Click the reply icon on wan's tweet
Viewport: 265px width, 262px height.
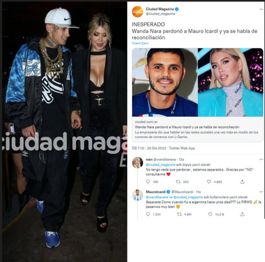[x=148, y=182]
